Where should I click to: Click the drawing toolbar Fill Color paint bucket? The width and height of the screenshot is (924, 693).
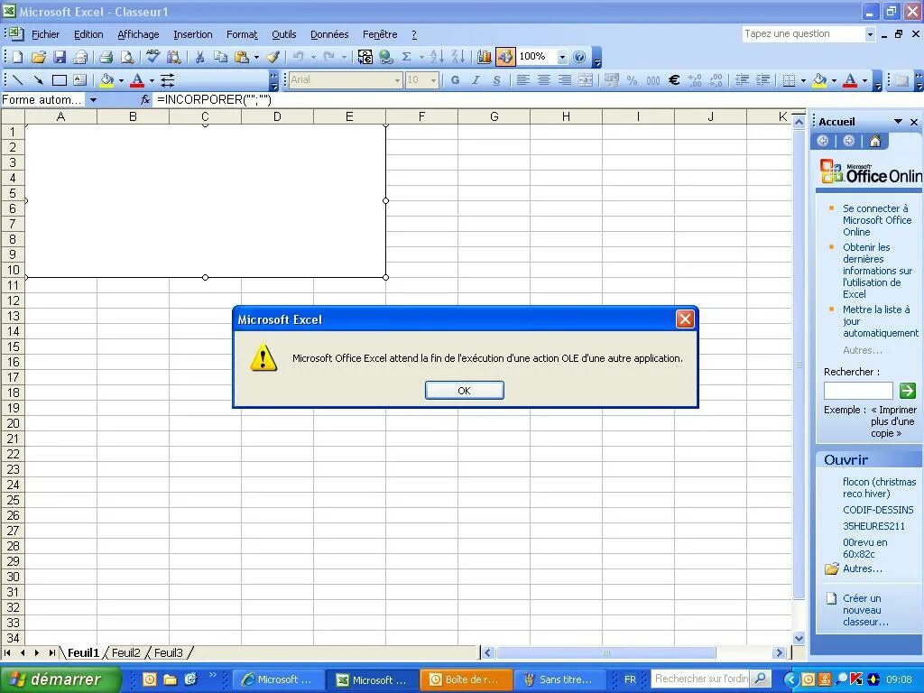coord(106,79)
